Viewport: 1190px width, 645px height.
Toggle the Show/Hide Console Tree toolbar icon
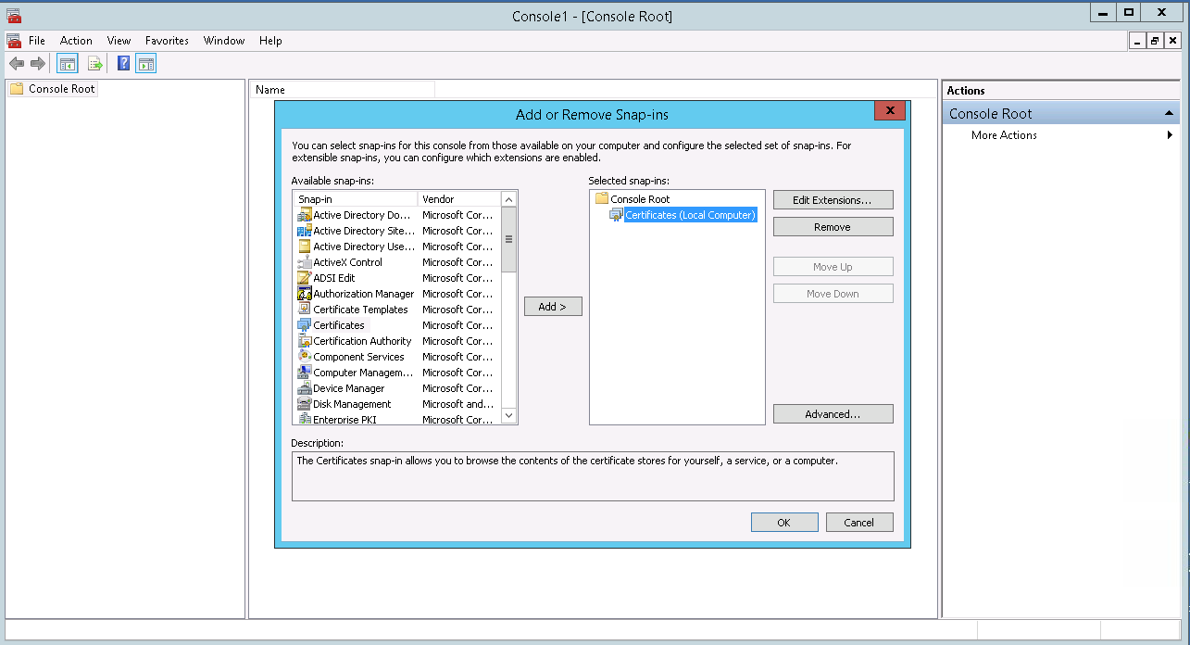coord(67,63)
